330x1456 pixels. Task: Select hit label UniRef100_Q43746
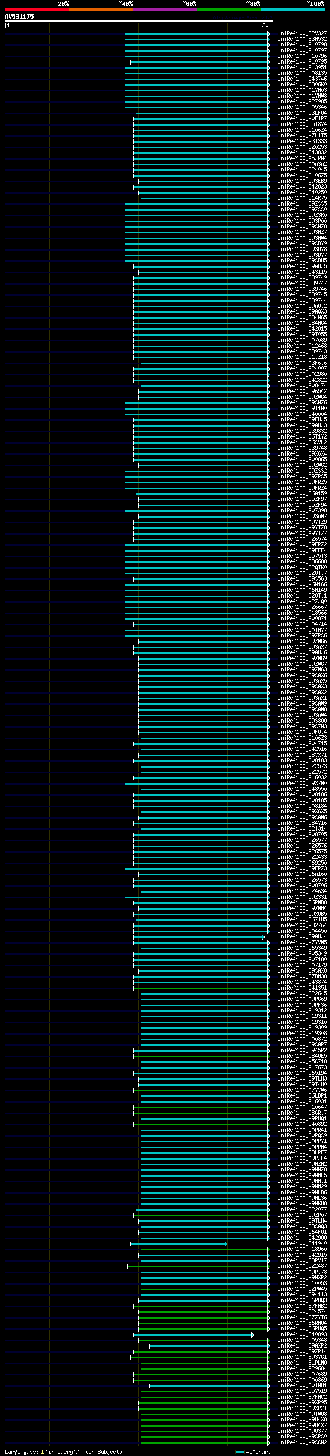pyautogui.click(x=302, y=79)
